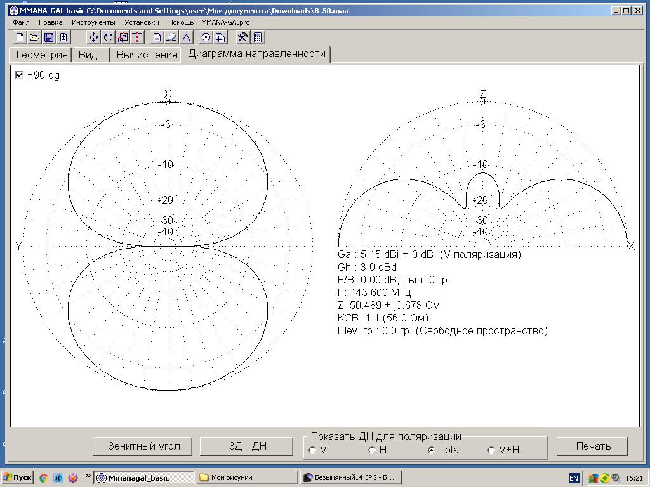Screen dimensions: 650x487
Task: Click the four-arrow move tool icon
Action: [93, 37]
